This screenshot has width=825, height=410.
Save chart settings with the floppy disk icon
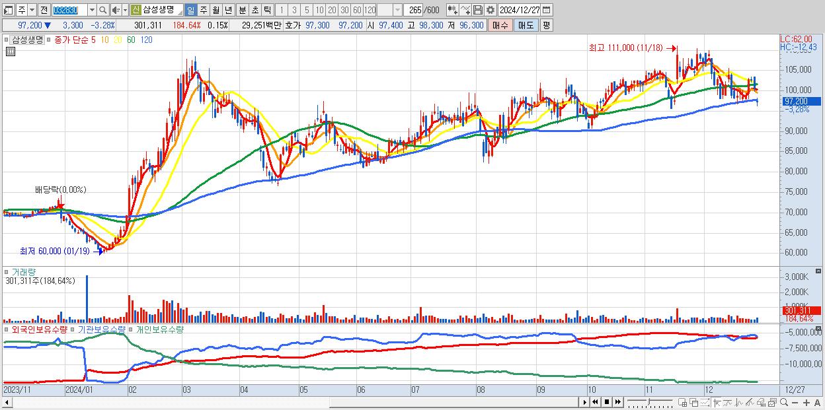[x=478, y=10]
